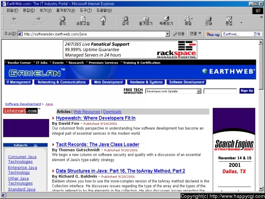
Task: Open Tacit Records: The Java Class Loader
Action: [98, 144]
